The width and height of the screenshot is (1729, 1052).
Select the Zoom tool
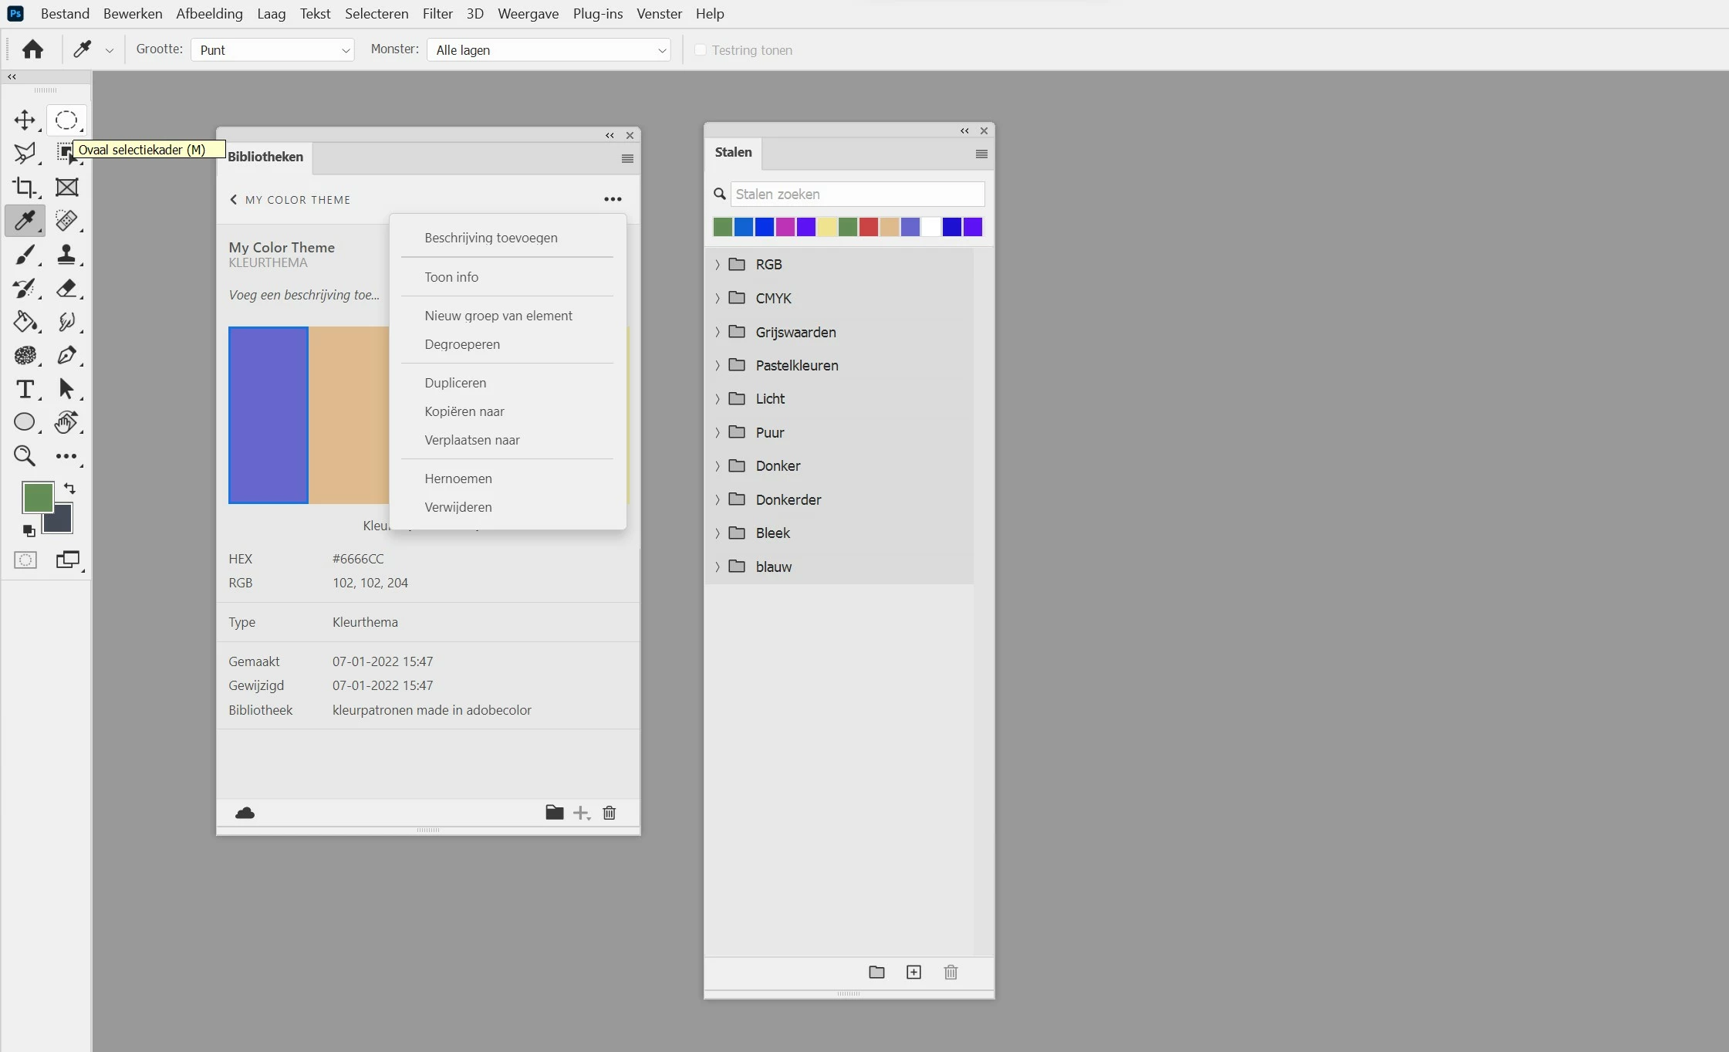[25, 456]
